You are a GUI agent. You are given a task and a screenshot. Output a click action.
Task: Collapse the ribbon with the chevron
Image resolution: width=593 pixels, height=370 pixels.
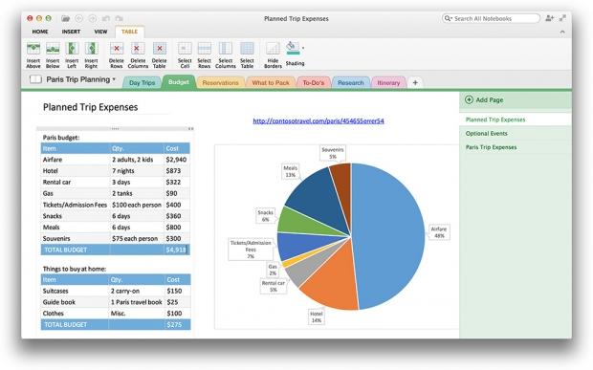pos(562,32)
